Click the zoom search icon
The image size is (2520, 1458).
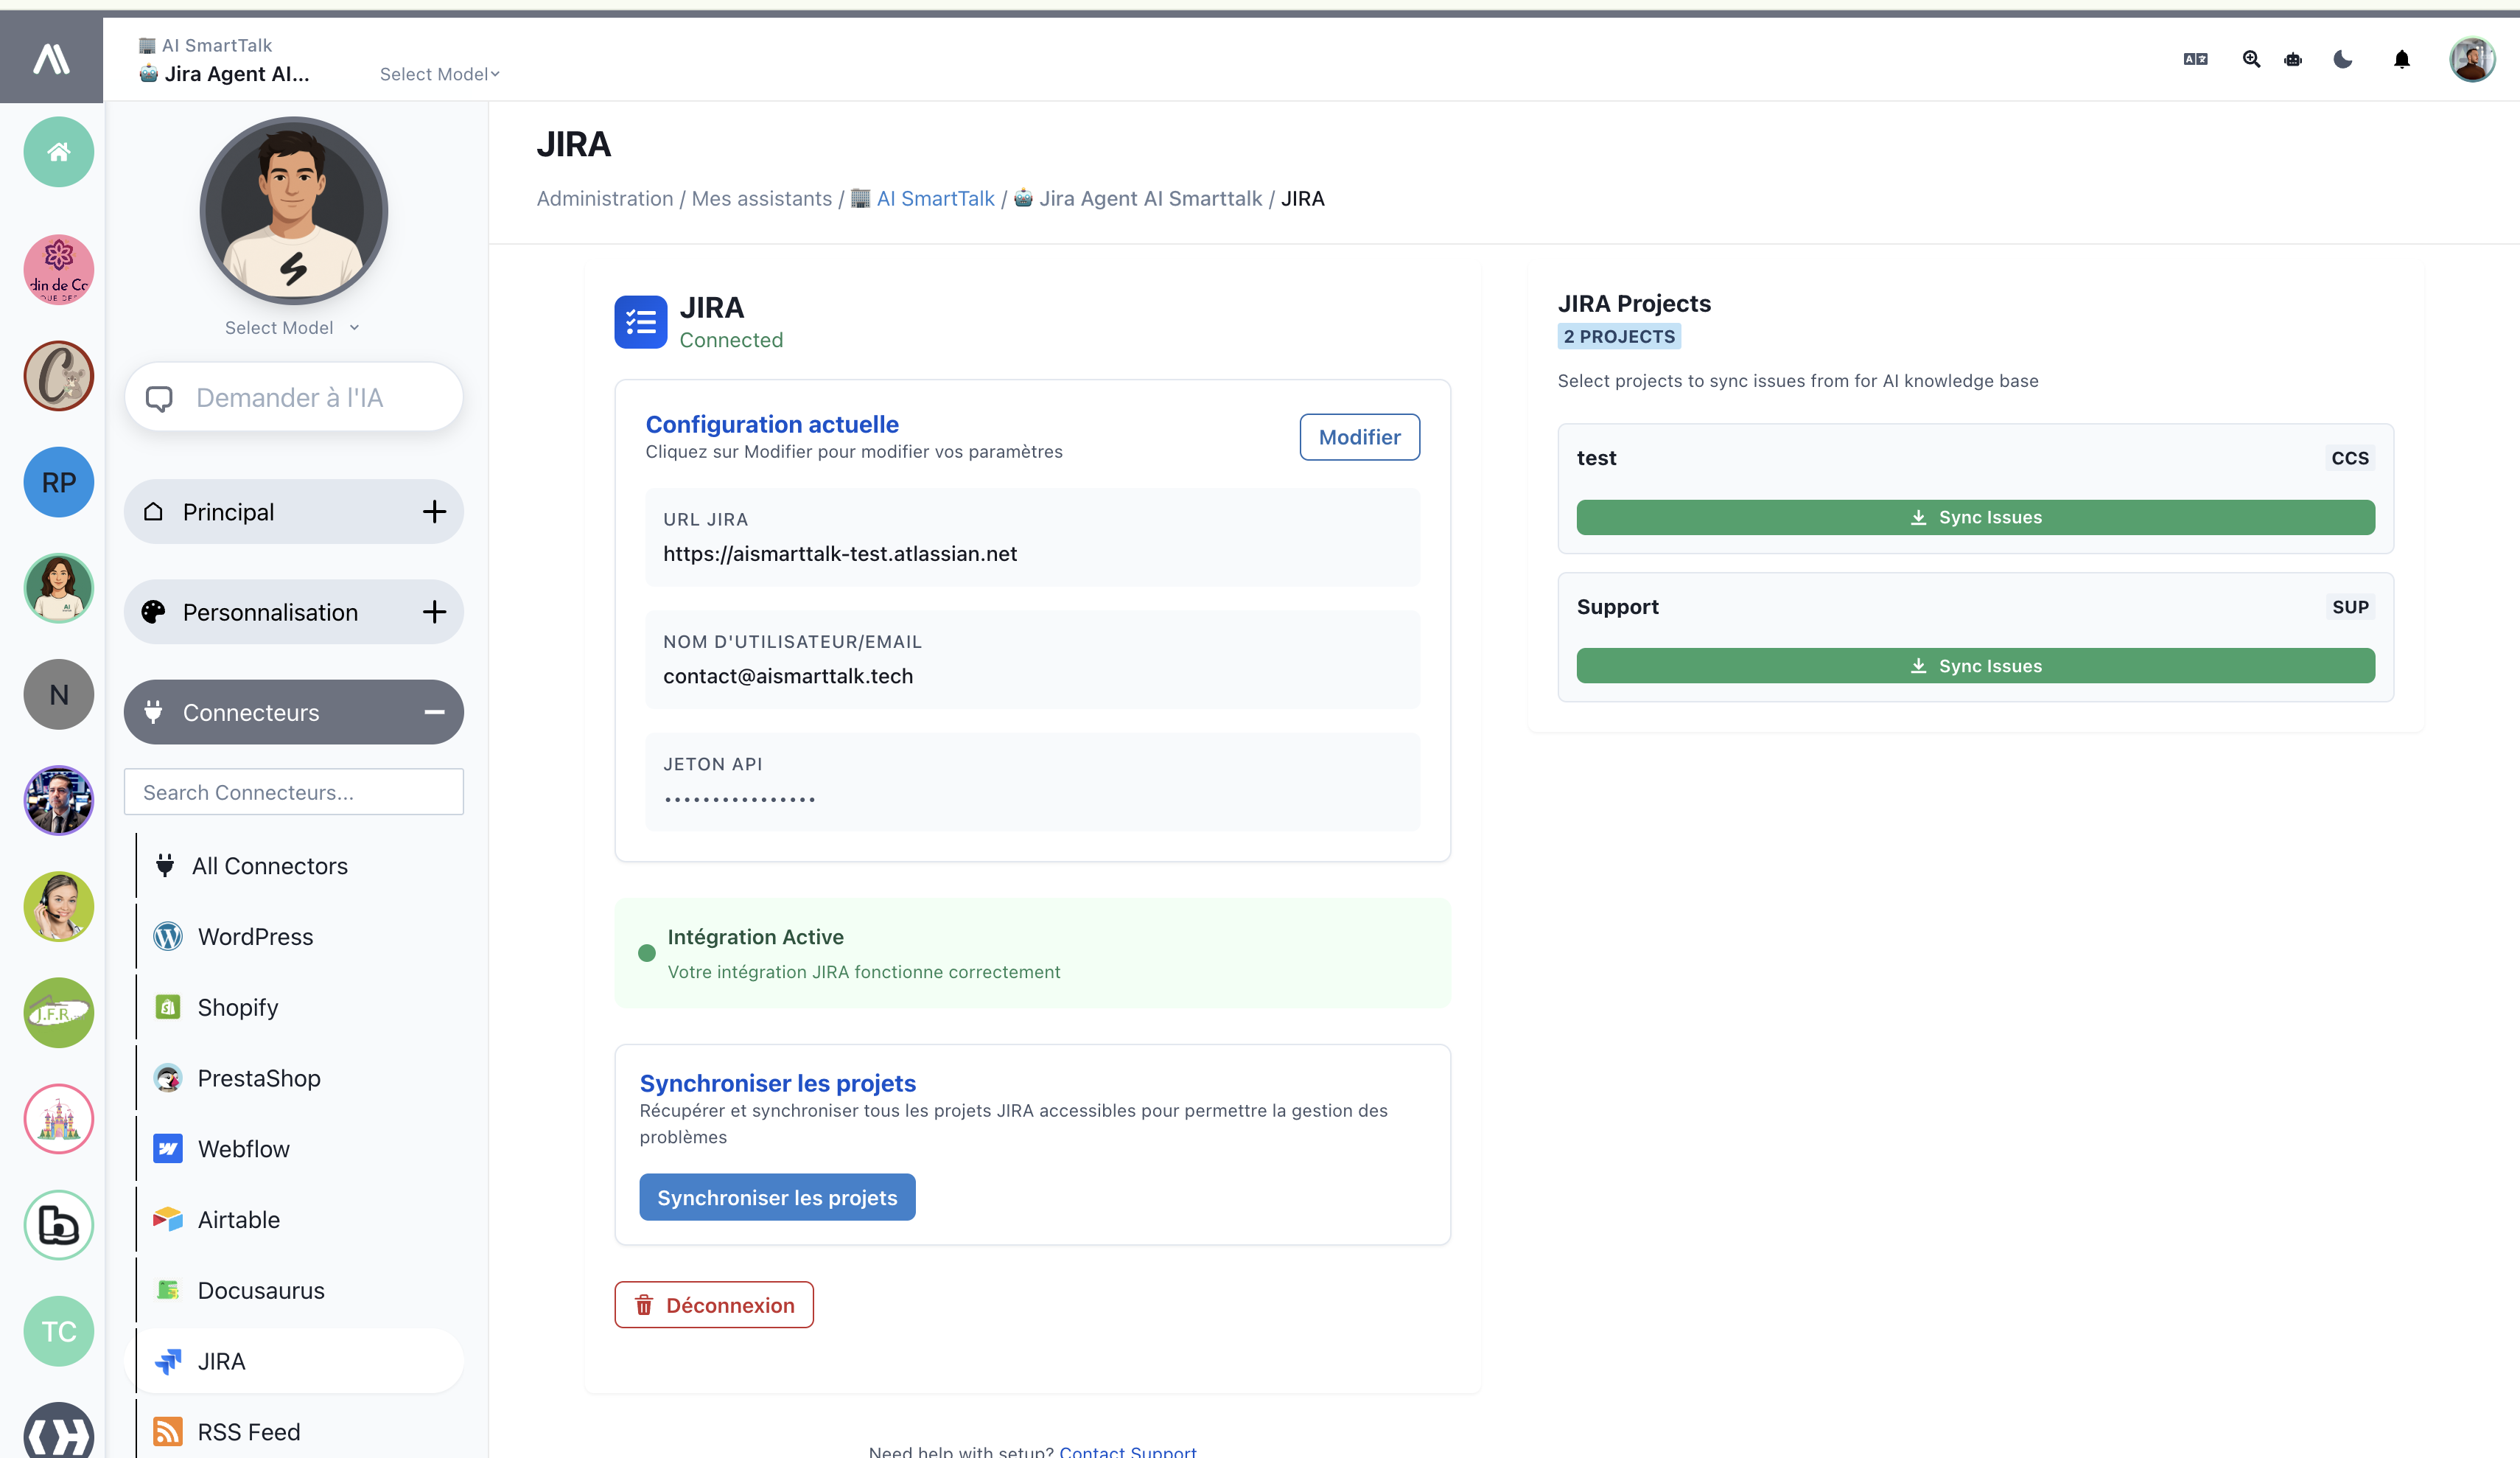tap(2251, 59)
